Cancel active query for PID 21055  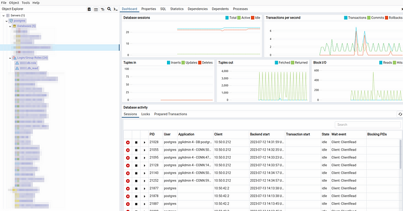click(x=136, y=150)
